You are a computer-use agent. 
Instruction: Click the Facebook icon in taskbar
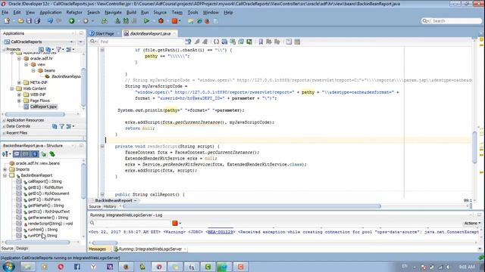click(x=77, y=267)
